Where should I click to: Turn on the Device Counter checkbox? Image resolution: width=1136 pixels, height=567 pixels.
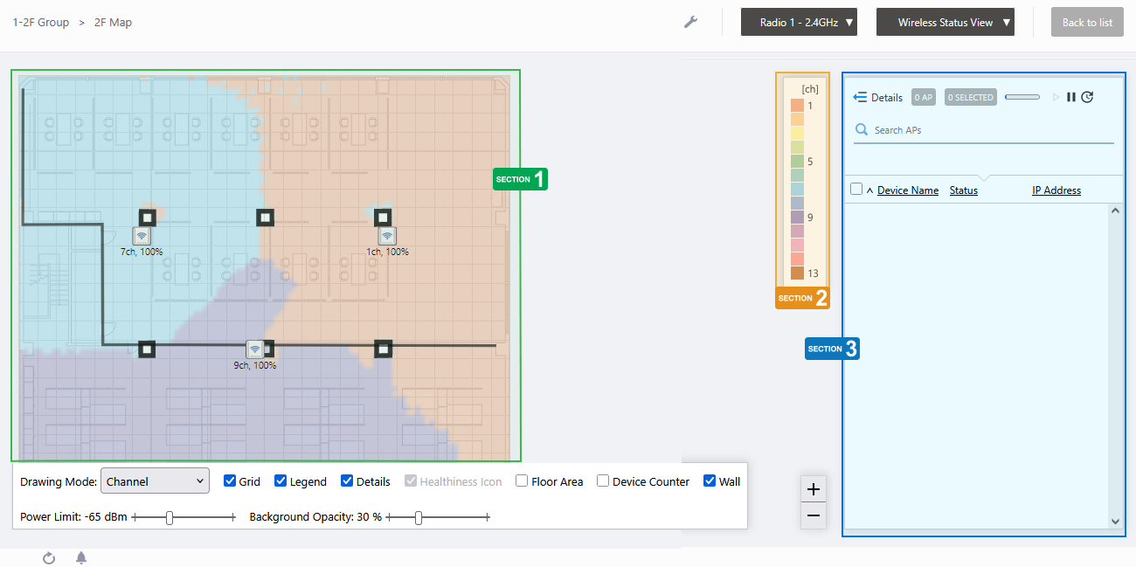tap(603, 481)
